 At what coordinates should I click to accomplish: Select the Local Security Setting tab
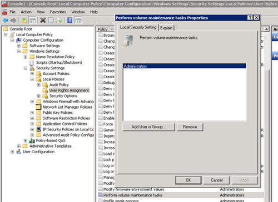[138, 27]
